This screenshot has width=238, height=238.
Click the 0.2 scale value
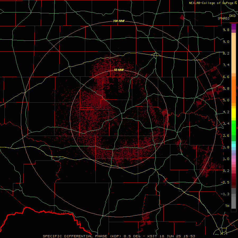pos(226,171)
